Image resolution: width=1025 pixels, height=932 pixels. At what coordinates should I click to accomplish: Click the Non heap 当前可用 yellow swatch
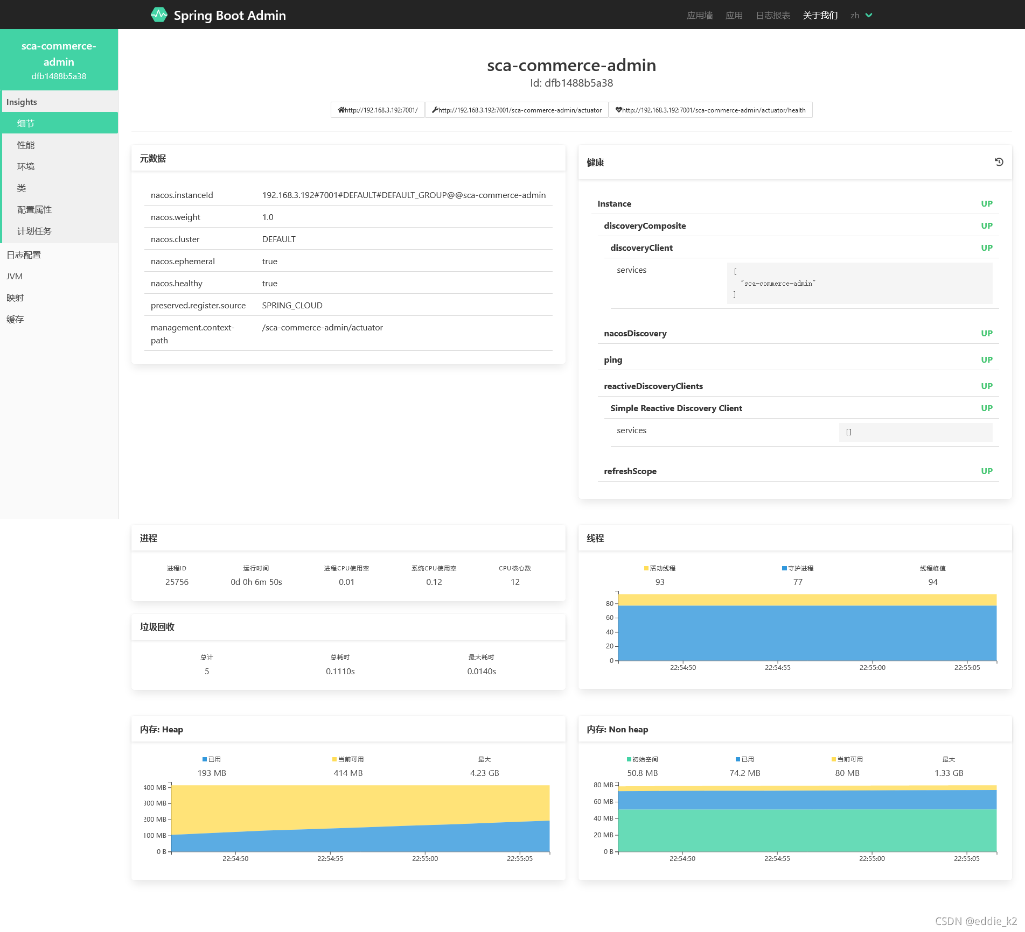(x=834, y=759)
